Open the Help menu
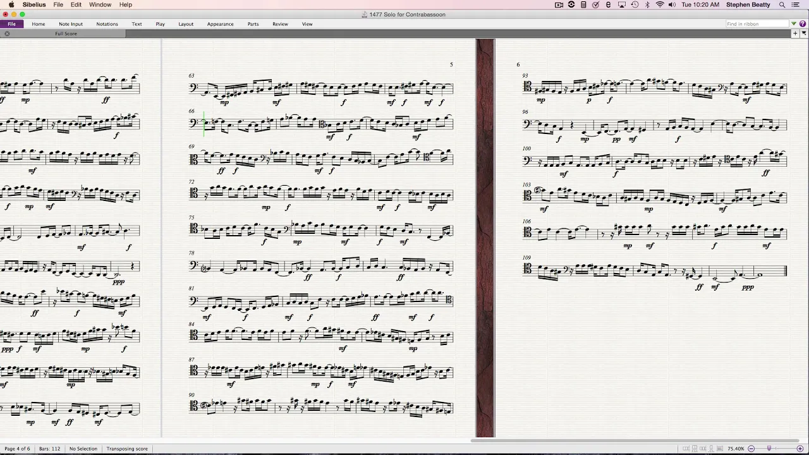Image resolution: width=809 pixels, height=455 pixels. (126, 4)
